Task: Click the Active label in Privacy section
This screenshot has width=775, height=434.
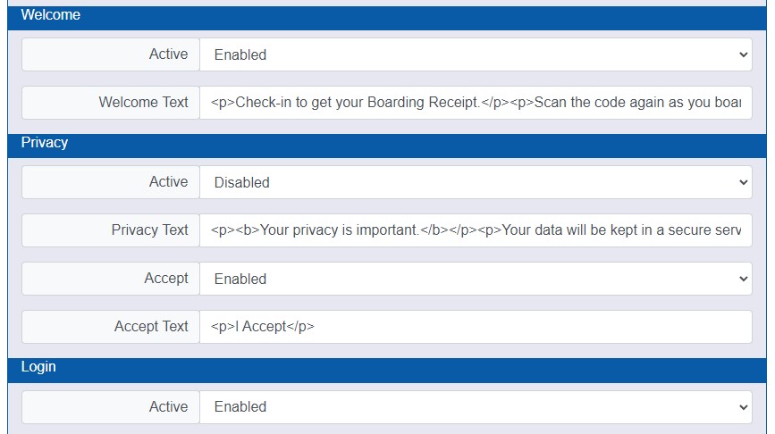Action: point(168,182)
